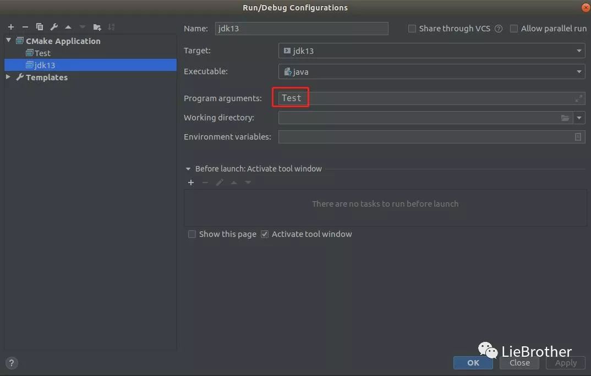The image size is (591, 376).
Task: Enable Allow parallel run checkbox
Action: 514,29
